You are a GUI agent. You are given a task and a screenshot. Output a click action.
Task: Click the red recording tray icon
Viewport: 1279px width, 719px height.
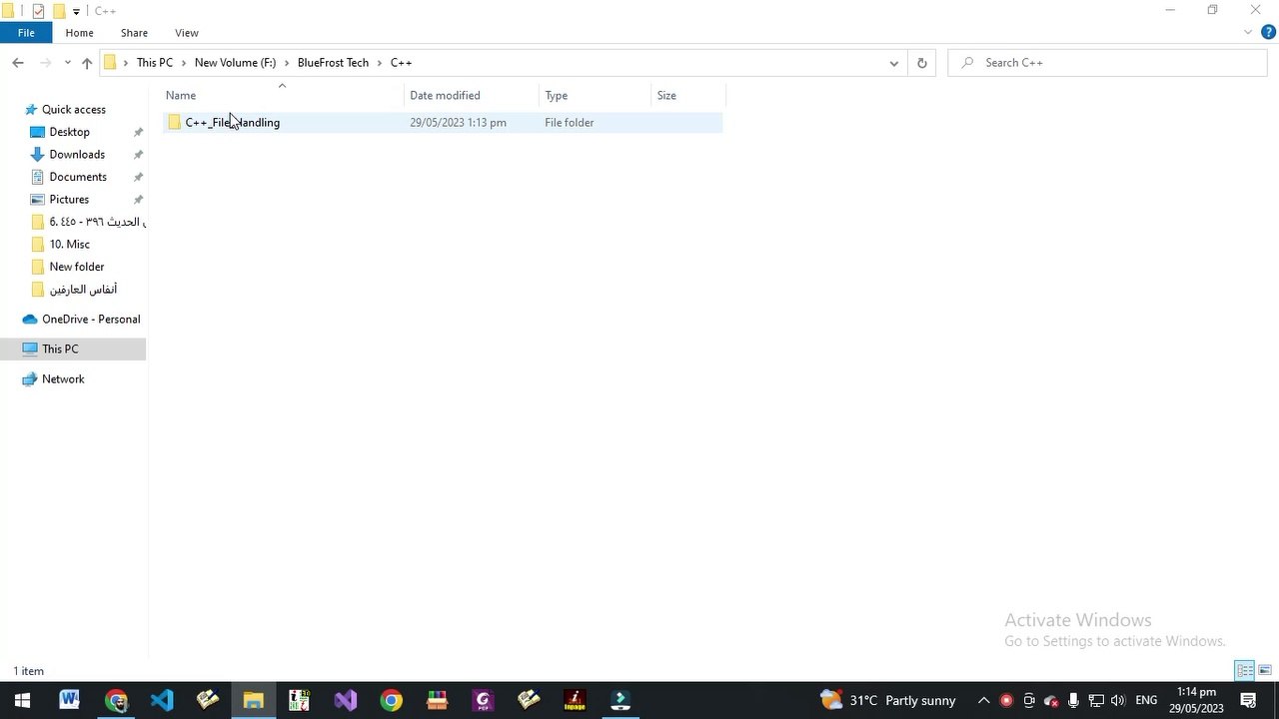(x=1006, y=700)
